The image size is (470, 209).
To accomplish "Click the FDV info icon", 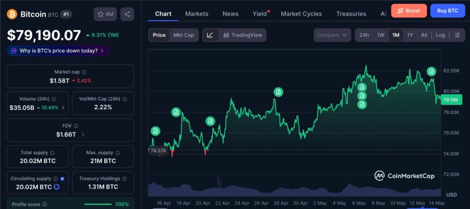I will point(76,126).
